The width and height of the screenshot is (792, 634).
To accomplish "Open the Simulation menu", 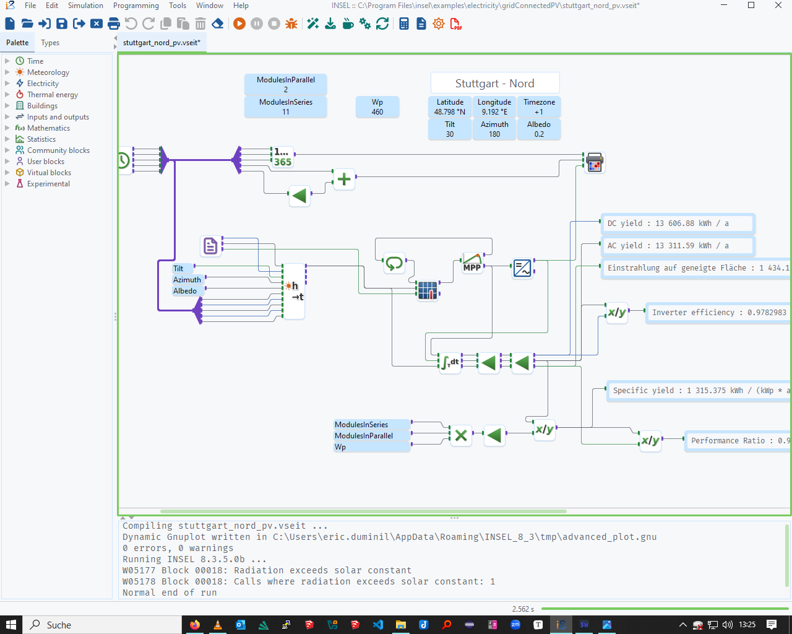I will tap(85, 6).
